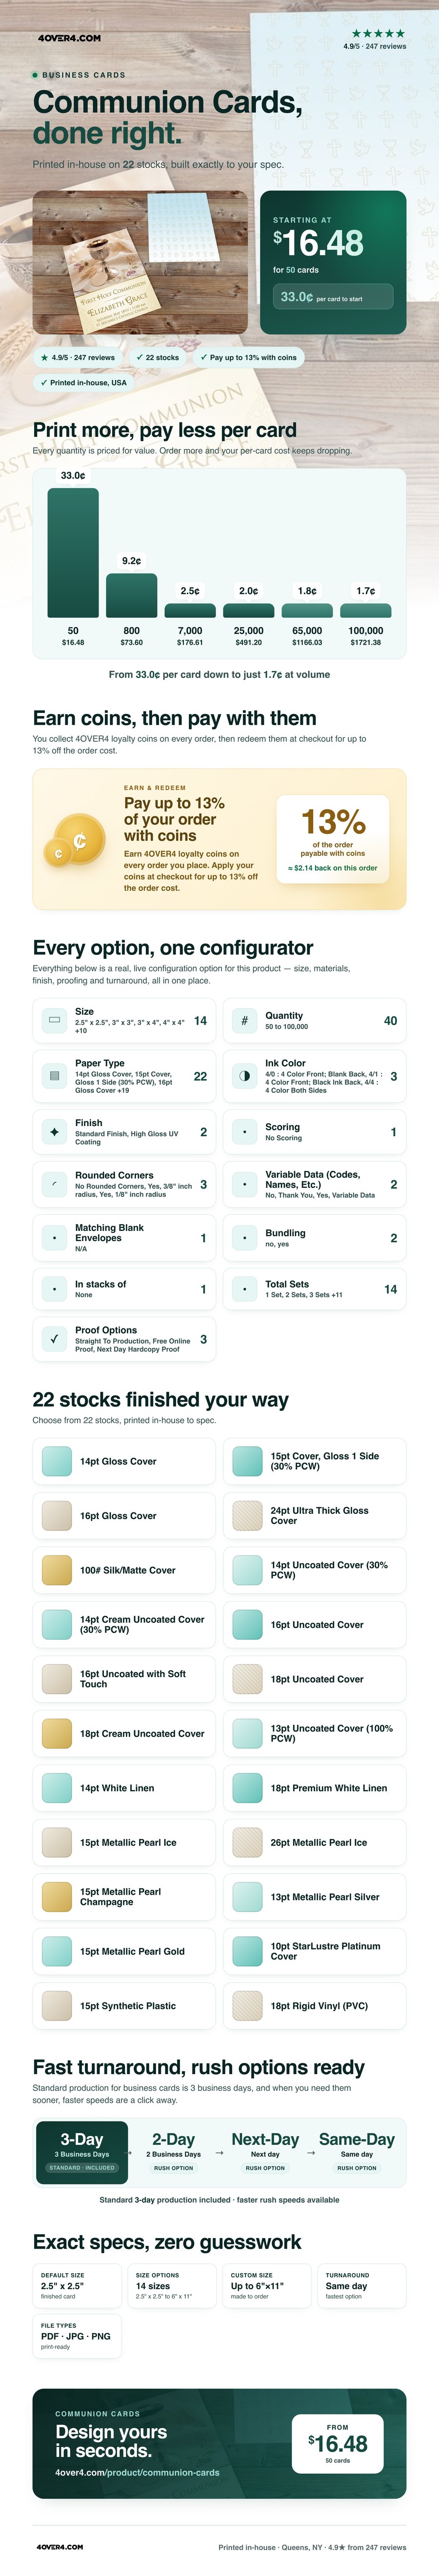Select the 100,000 quantity bar in chart
The image size is (439, 2576).
tap(366, 610)
